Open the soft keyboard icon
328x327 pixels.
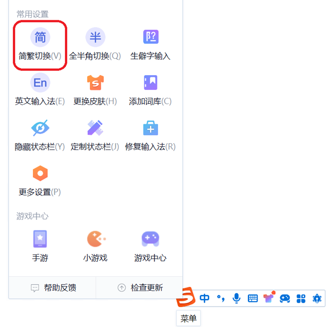[x=253, y=299]
